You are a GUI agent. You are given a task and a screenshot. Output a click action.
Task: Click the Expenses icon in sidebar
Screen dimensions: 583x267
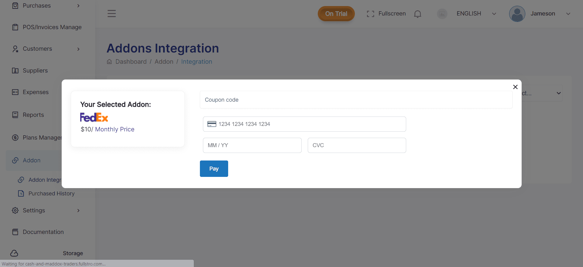[x=15, y=92]
